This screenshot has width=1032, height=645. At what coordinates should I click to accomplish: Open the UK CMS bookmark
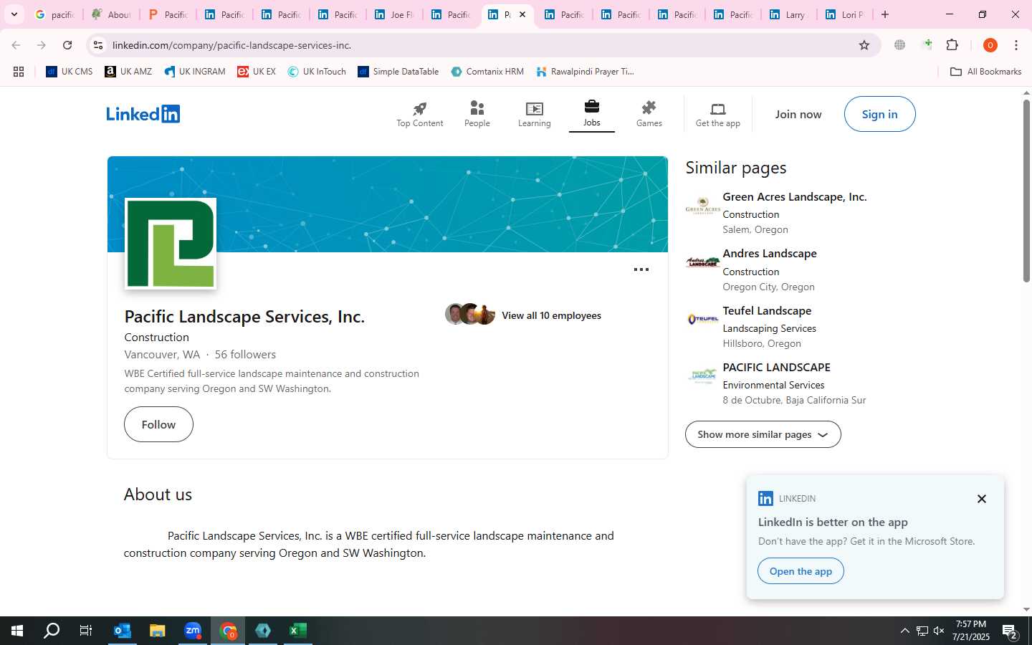tap(70, 72)
